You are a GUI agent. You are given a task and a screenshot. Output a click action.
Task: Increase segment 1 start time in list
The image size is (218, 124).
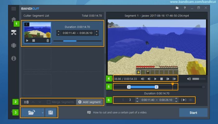(59, 32)
